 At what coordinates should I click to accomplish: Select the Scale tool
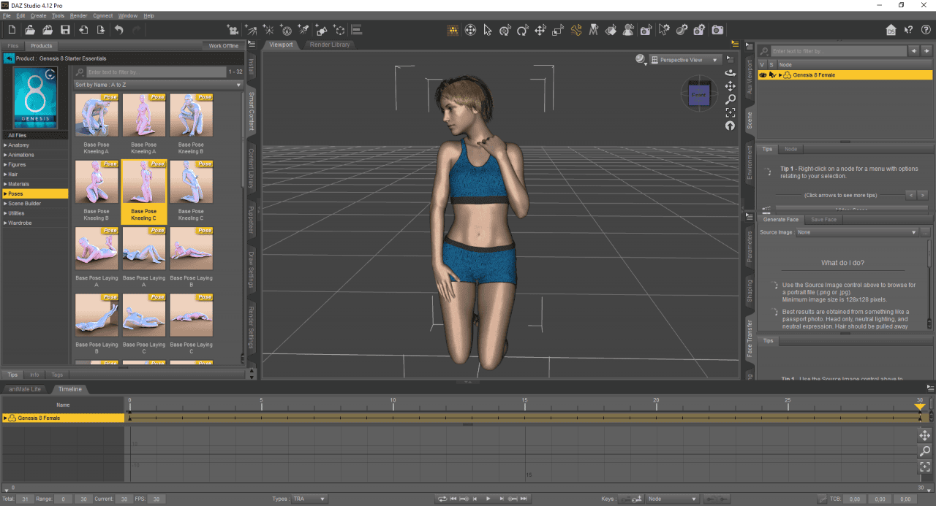557,30
